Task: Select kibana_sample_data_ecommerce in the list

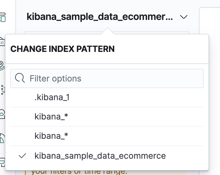Action: (100, 156)
